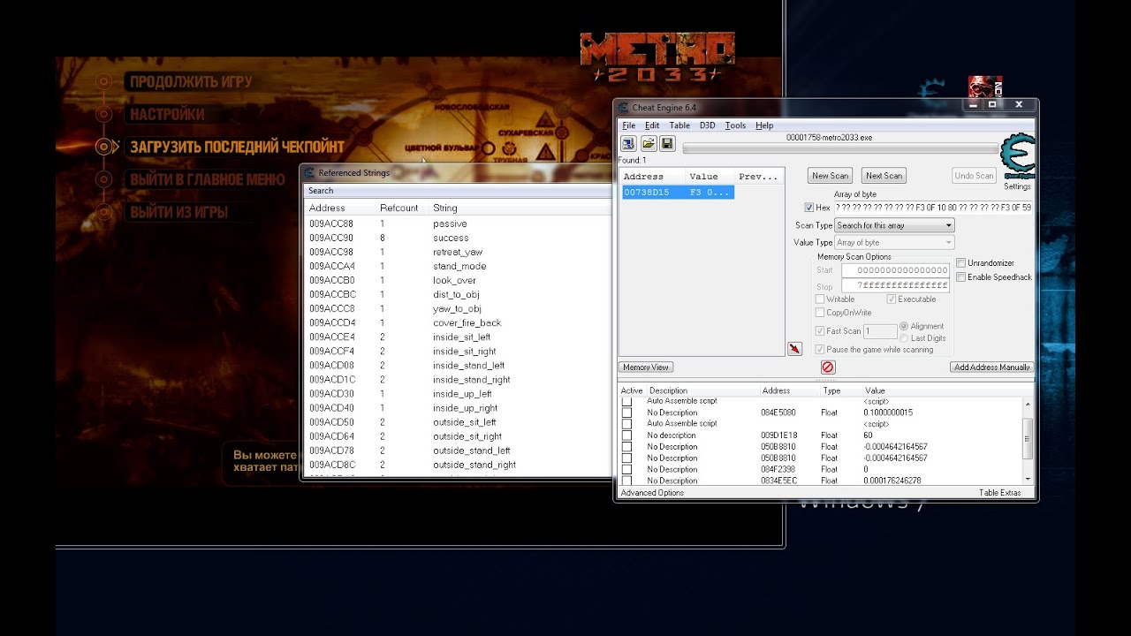Click the open process computer icon

(x=628, y=143)
